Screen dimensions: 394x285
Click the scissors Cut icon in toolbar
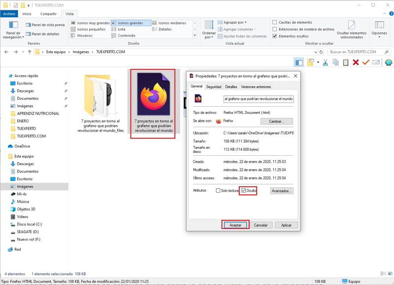(325, 62)
